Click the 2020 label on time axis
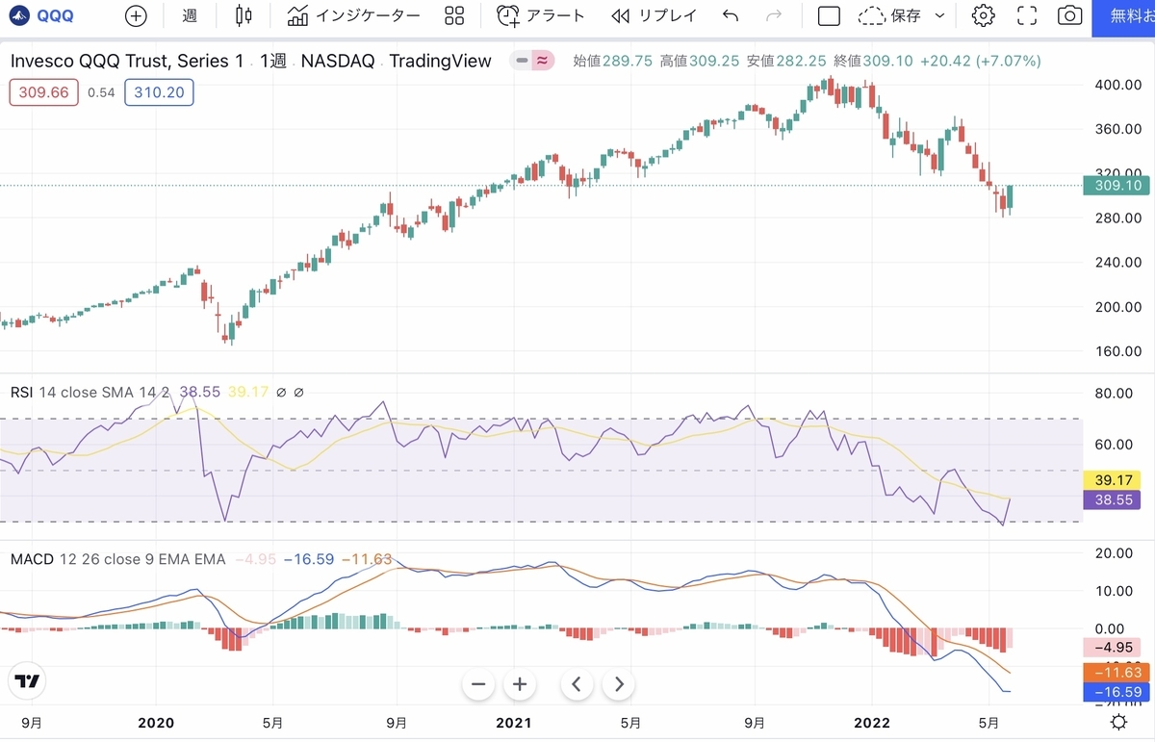 tap(156, 722)
